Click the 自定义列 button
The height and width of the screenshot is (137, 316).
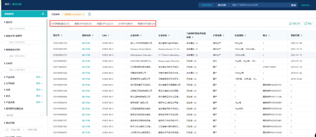pos(294,23)
